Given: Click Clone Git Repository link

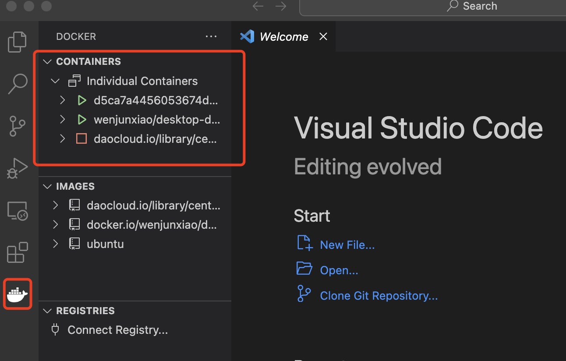Looking at the screenshot, I should [379, 296].
